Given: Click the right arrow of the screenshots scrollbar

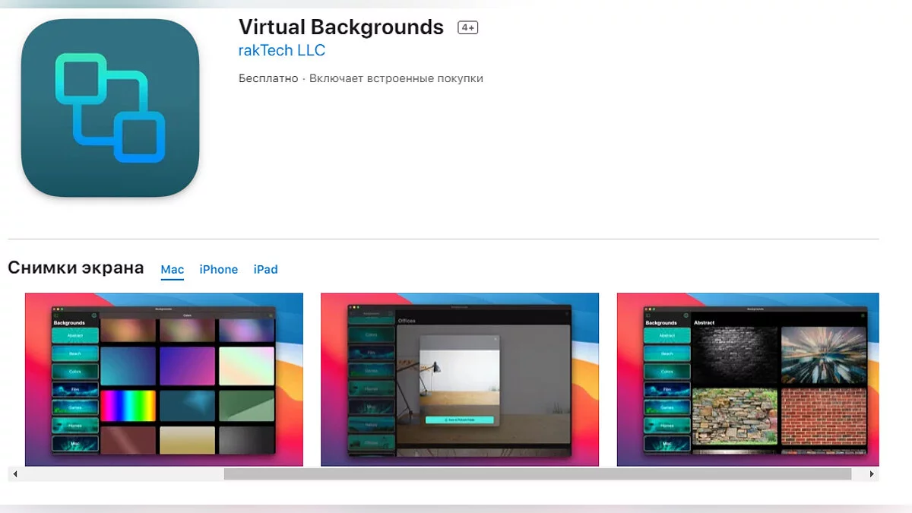Looking at the screenshot, I should coord(872,474).
